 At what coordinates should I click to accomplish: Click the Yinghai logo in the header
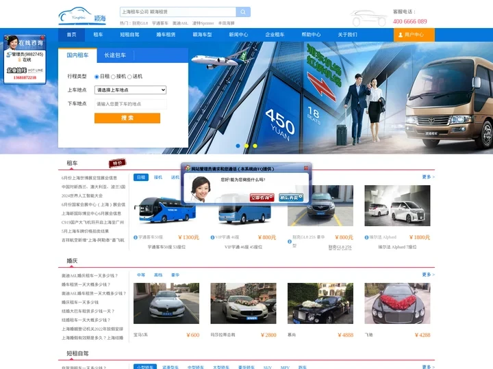pos(82,16)
